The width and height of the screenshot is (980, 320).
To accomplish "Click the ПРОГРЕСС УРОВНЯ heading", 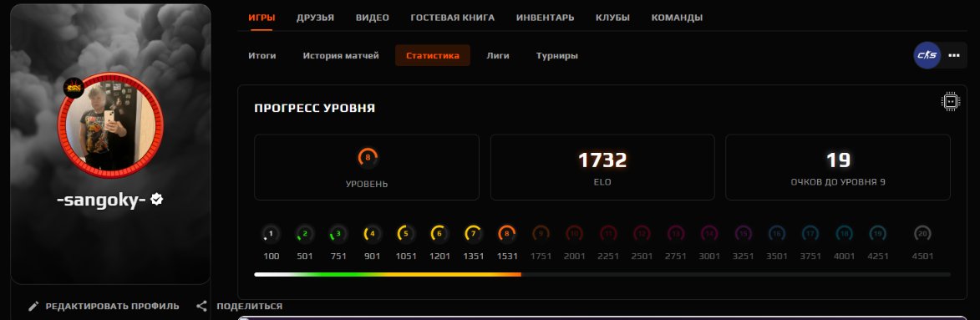I will coord(314,108).
